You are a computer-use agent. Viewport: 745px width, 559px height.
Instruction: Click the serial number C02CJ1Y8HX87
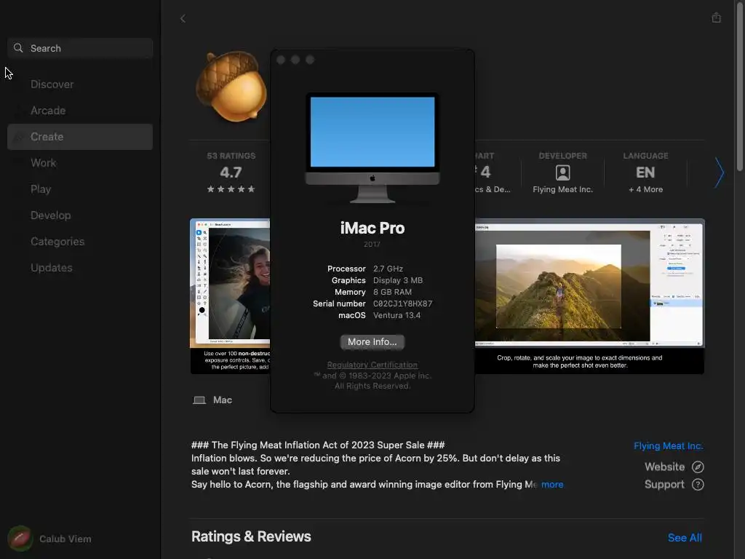[x=402, y=304]
